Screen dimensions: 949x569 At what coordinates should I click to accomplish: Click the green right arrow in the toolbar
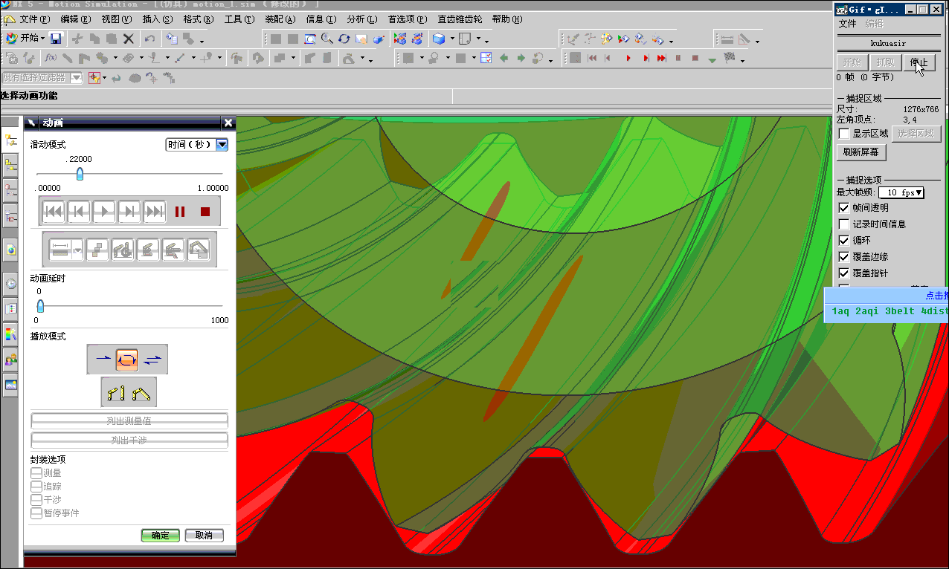pos(521,58)
